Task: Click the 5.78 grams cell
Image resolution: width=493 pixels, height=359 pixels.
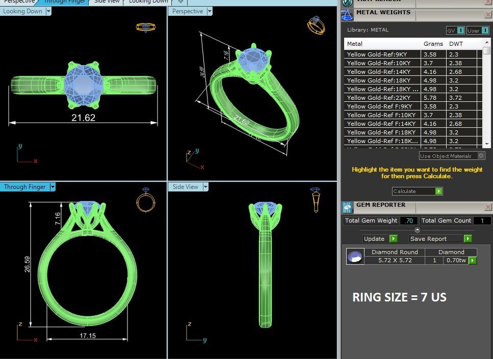Action: (433, 98)
